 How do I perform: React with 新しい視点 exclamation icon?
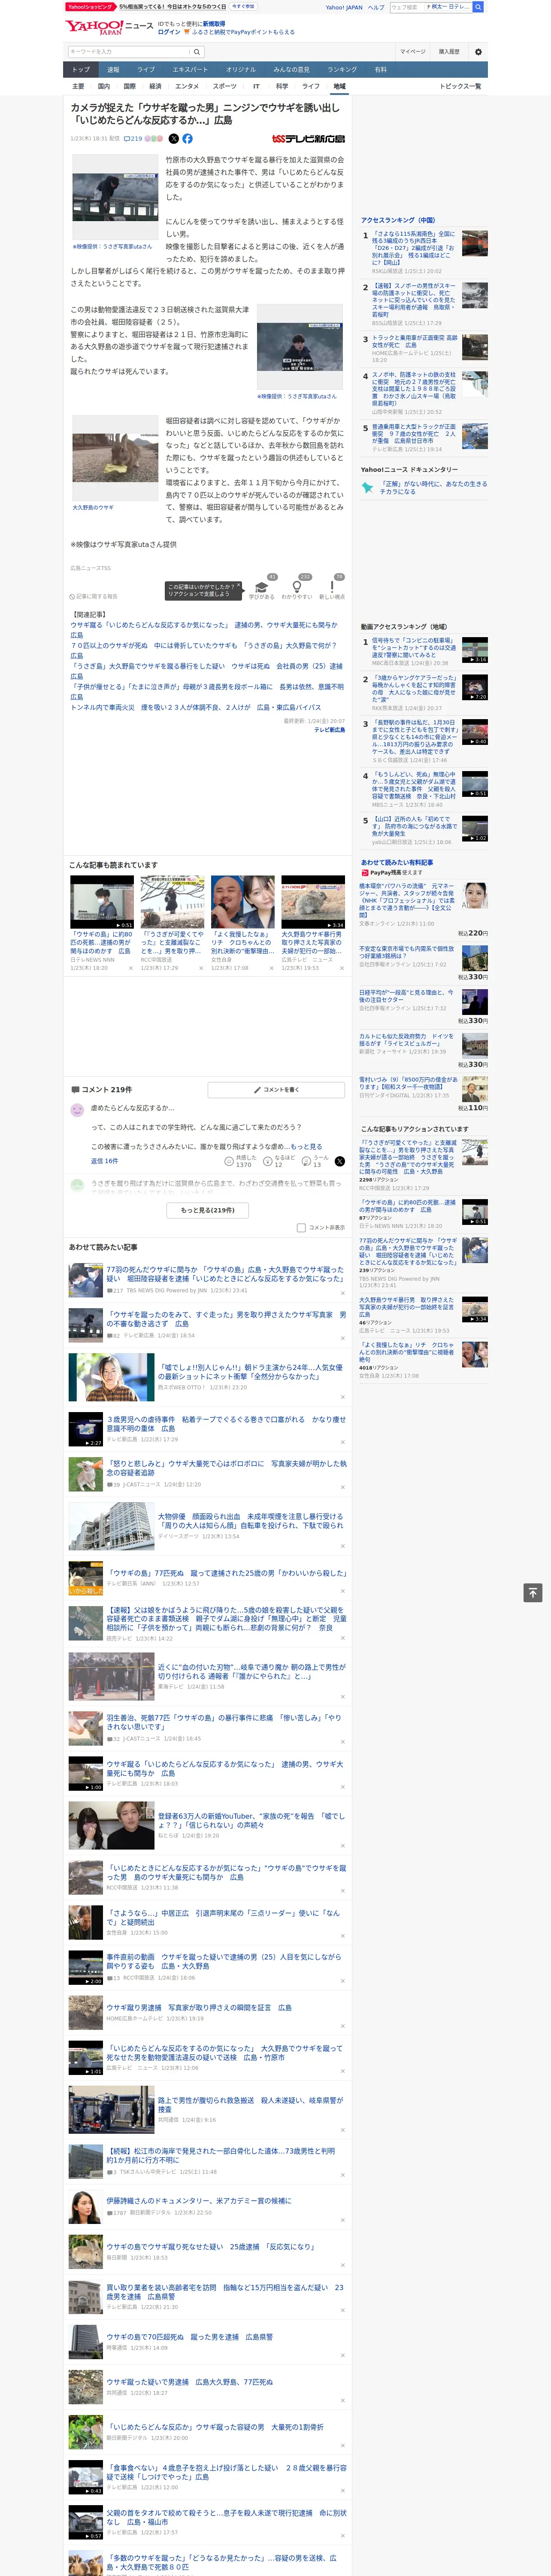coord(332,587)
